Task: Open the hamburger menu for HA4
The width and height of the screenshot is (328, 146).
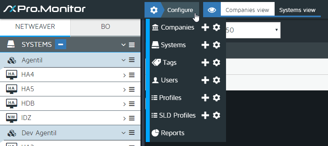Action: [132, 75]
